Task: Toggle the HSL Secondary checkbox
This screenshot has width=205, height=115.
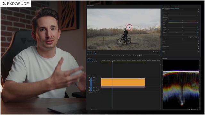Action: [198, 49]
